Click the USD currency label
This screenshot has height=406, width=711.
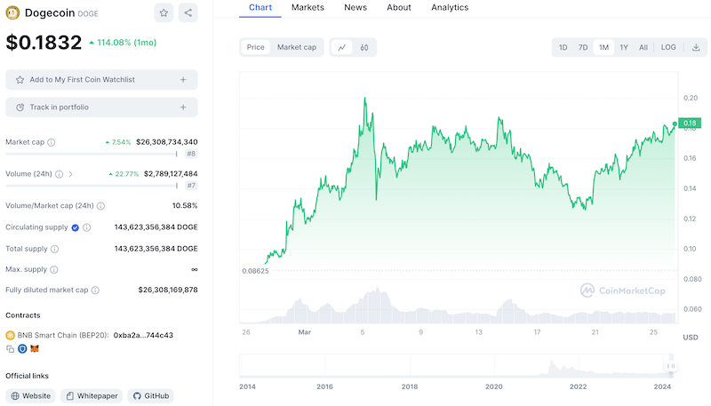click(x=691, y=338)
